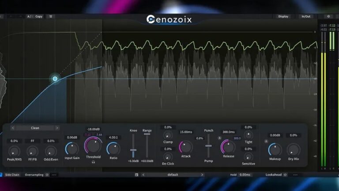Click the 0.00dB Makeup value field
Image resolution: width=339 pixels, height=191 pixels.
(275, 135)
